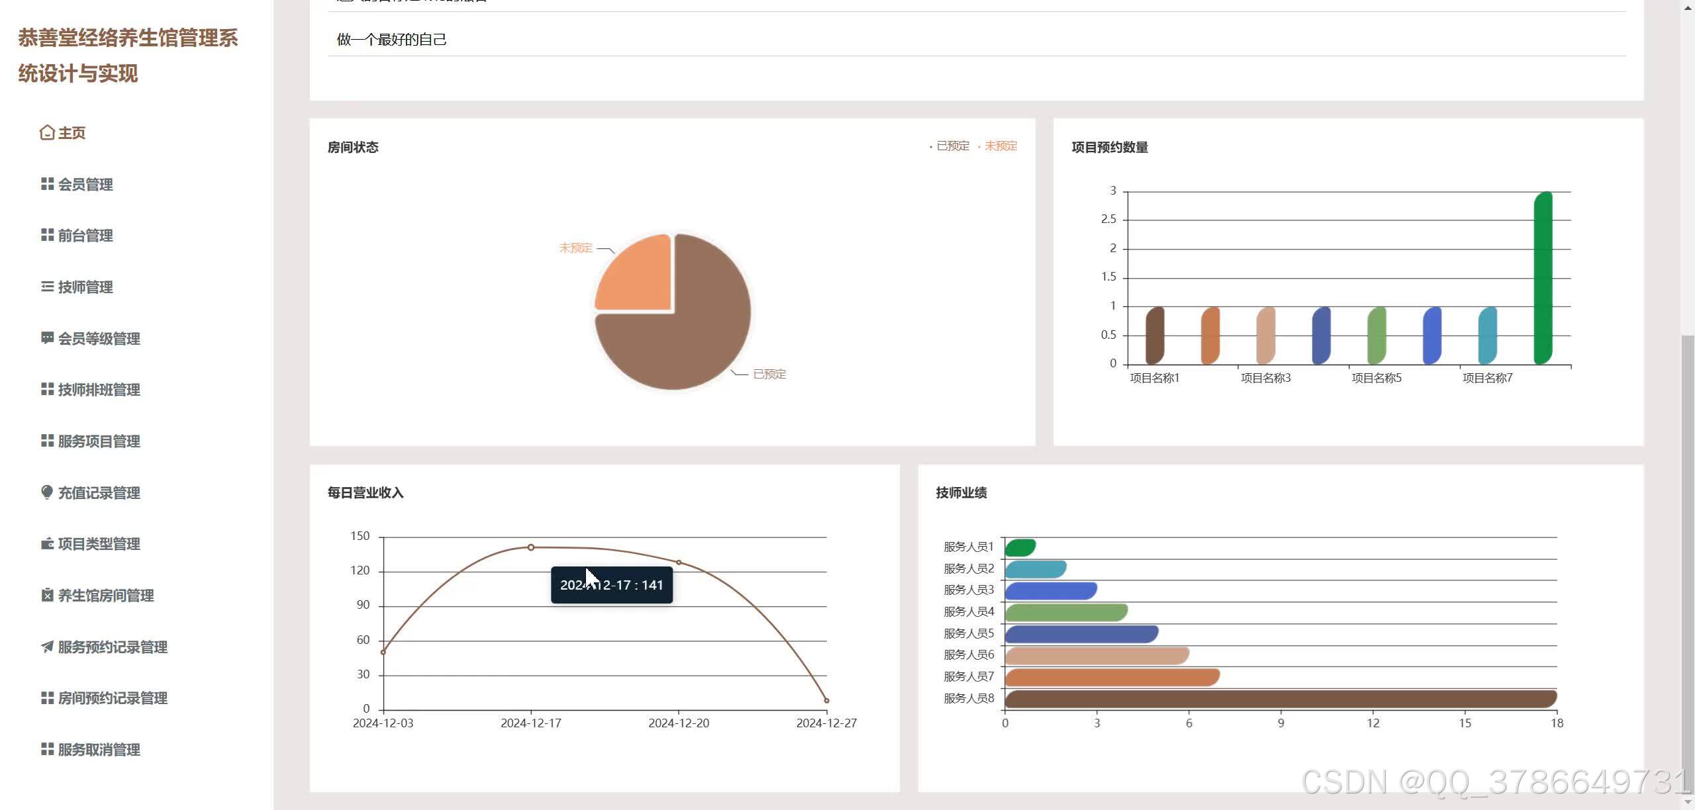Image resolution: width=1695 pixels, height=810 pixels.
Task: Open the 前台管理 menu
Action: (x=85, y=236)
